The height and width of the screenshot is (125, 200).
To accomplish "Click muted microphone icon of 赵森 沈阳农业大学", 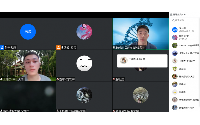I will (114, 111).
